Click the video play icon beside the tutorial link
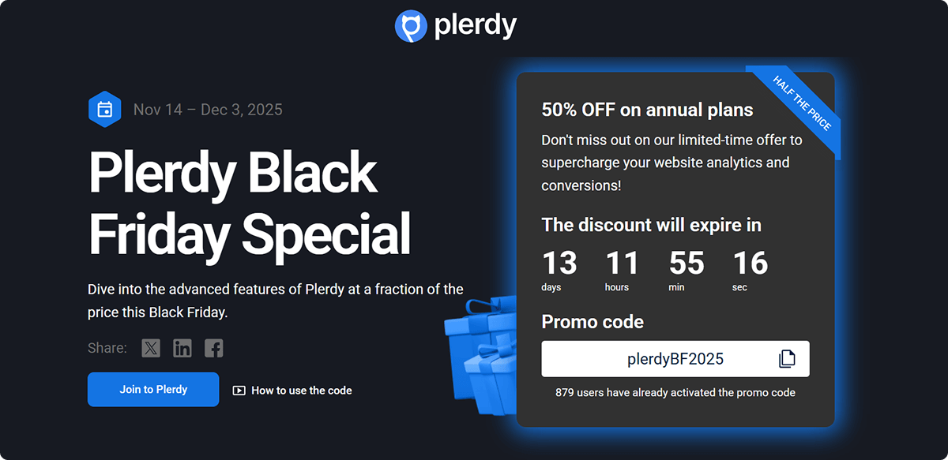This screenshot has height=460, width=948. coord(238,390)
